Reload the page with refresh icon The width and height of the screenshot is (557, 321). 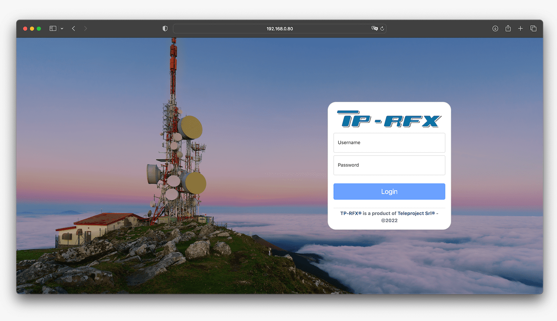(x=382, y=29)
